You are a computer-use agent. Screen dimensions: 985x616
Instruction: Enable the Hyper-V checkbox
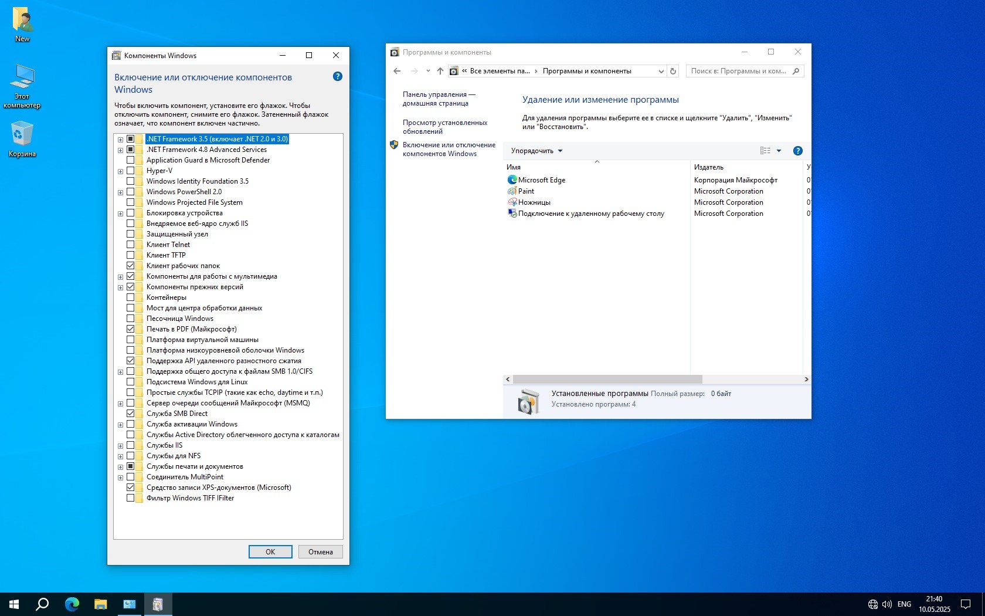(130, 171)
